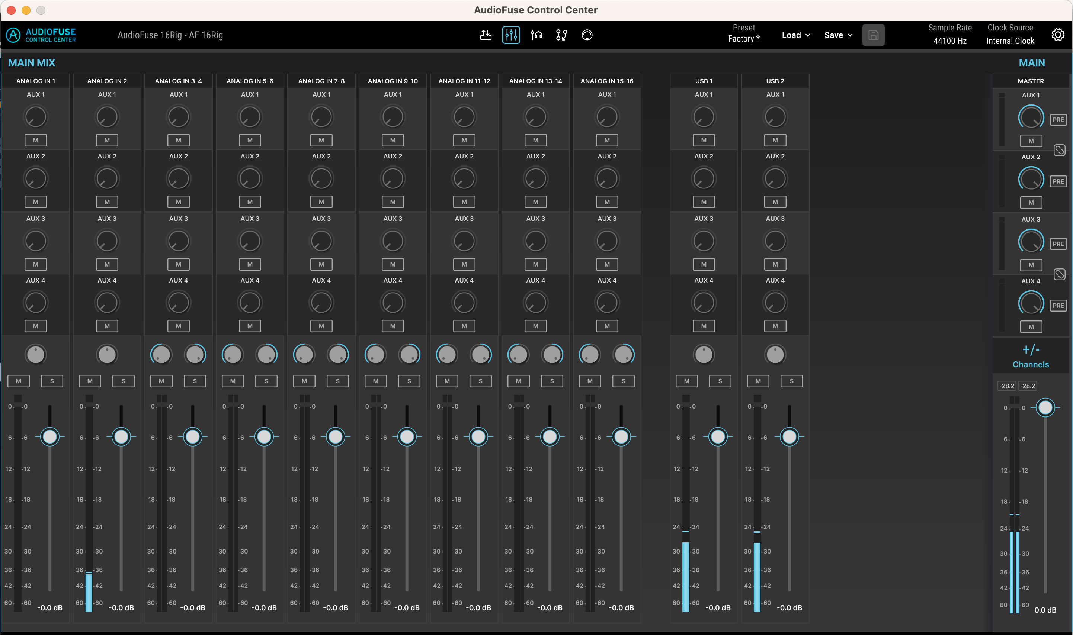Click the Analog In 7-8 fader handle
1073x635 pixels.
click(335, 437)
